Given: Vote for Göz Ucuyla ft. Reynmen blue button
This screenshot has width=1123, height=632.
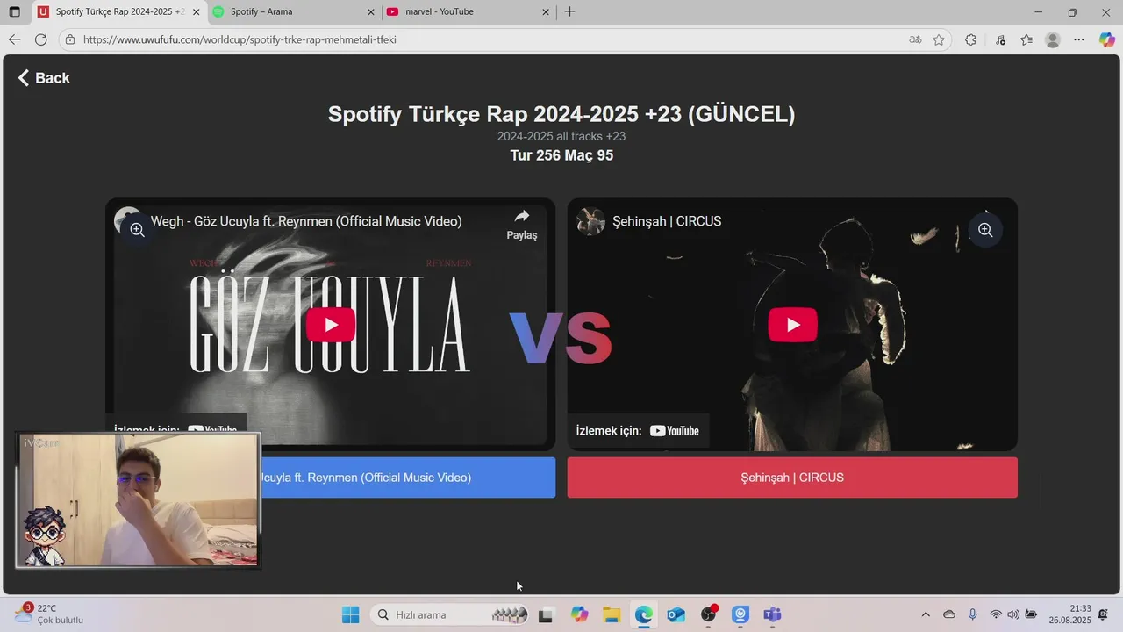Looking at the screenshot, I should [408, 478].
